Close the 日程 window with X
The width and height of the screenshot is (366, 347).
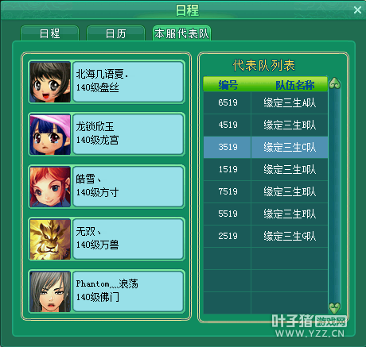357,10
